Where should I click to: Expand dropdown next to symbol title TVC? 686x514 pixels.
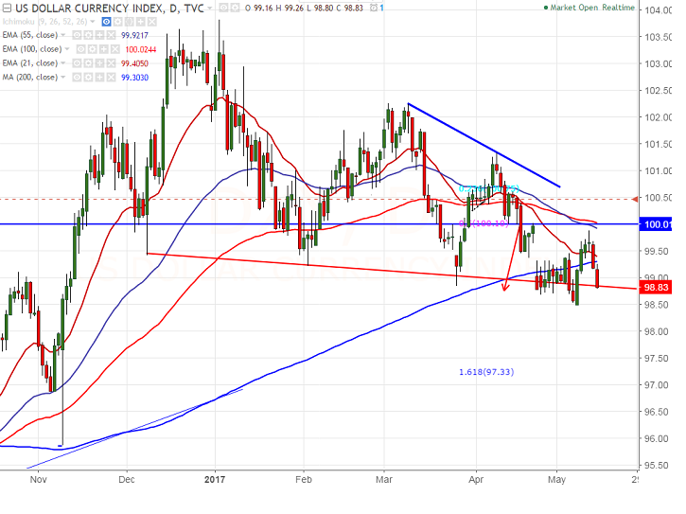pyautogui.click(x=210, y=9)
